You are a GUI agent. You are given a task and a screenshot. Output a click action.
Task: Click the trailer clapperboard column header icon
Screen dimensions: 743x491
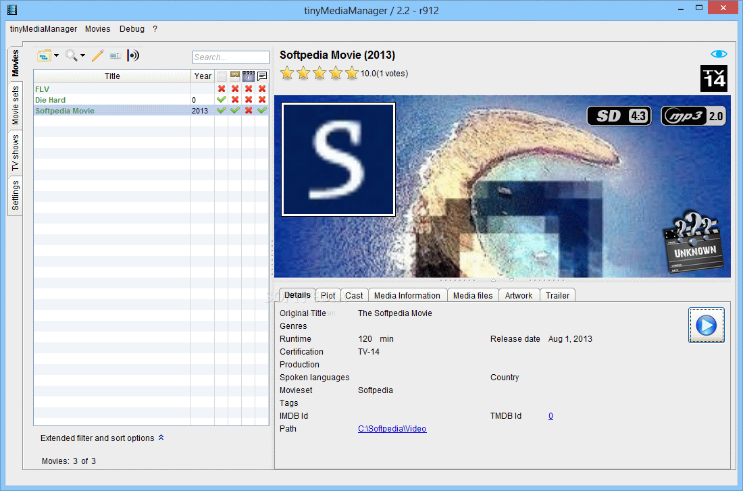click(x=249, y=76)
